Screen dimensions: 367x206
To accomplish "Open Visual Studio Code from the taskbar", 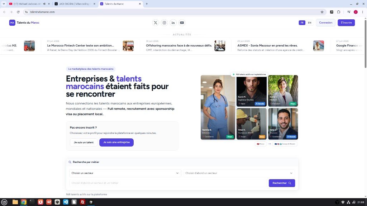I will [66, 202].
